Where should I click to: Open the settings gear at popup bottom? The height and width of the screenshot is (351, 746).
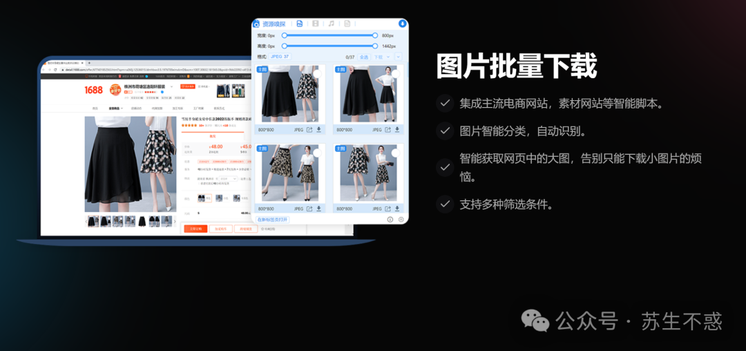pyautogui.click(x=401, y=220)
